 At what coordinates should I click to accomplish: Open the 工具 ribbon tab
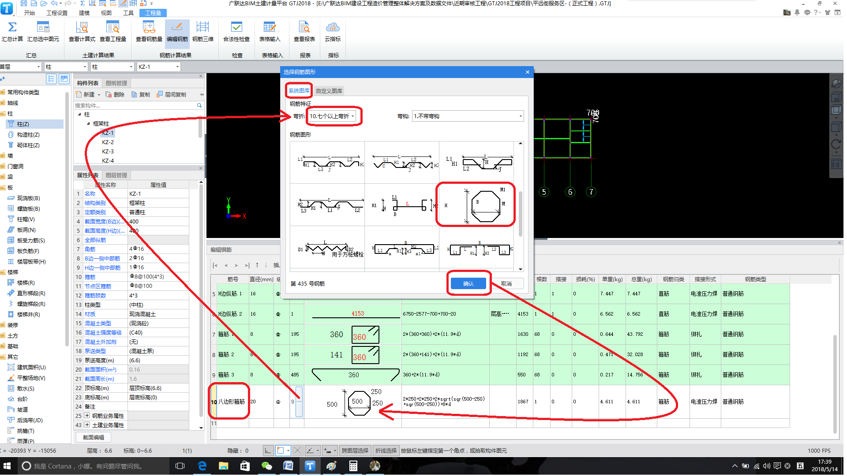pos(128,13)
